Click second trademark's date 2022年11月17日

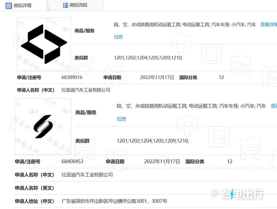[162, 162]
